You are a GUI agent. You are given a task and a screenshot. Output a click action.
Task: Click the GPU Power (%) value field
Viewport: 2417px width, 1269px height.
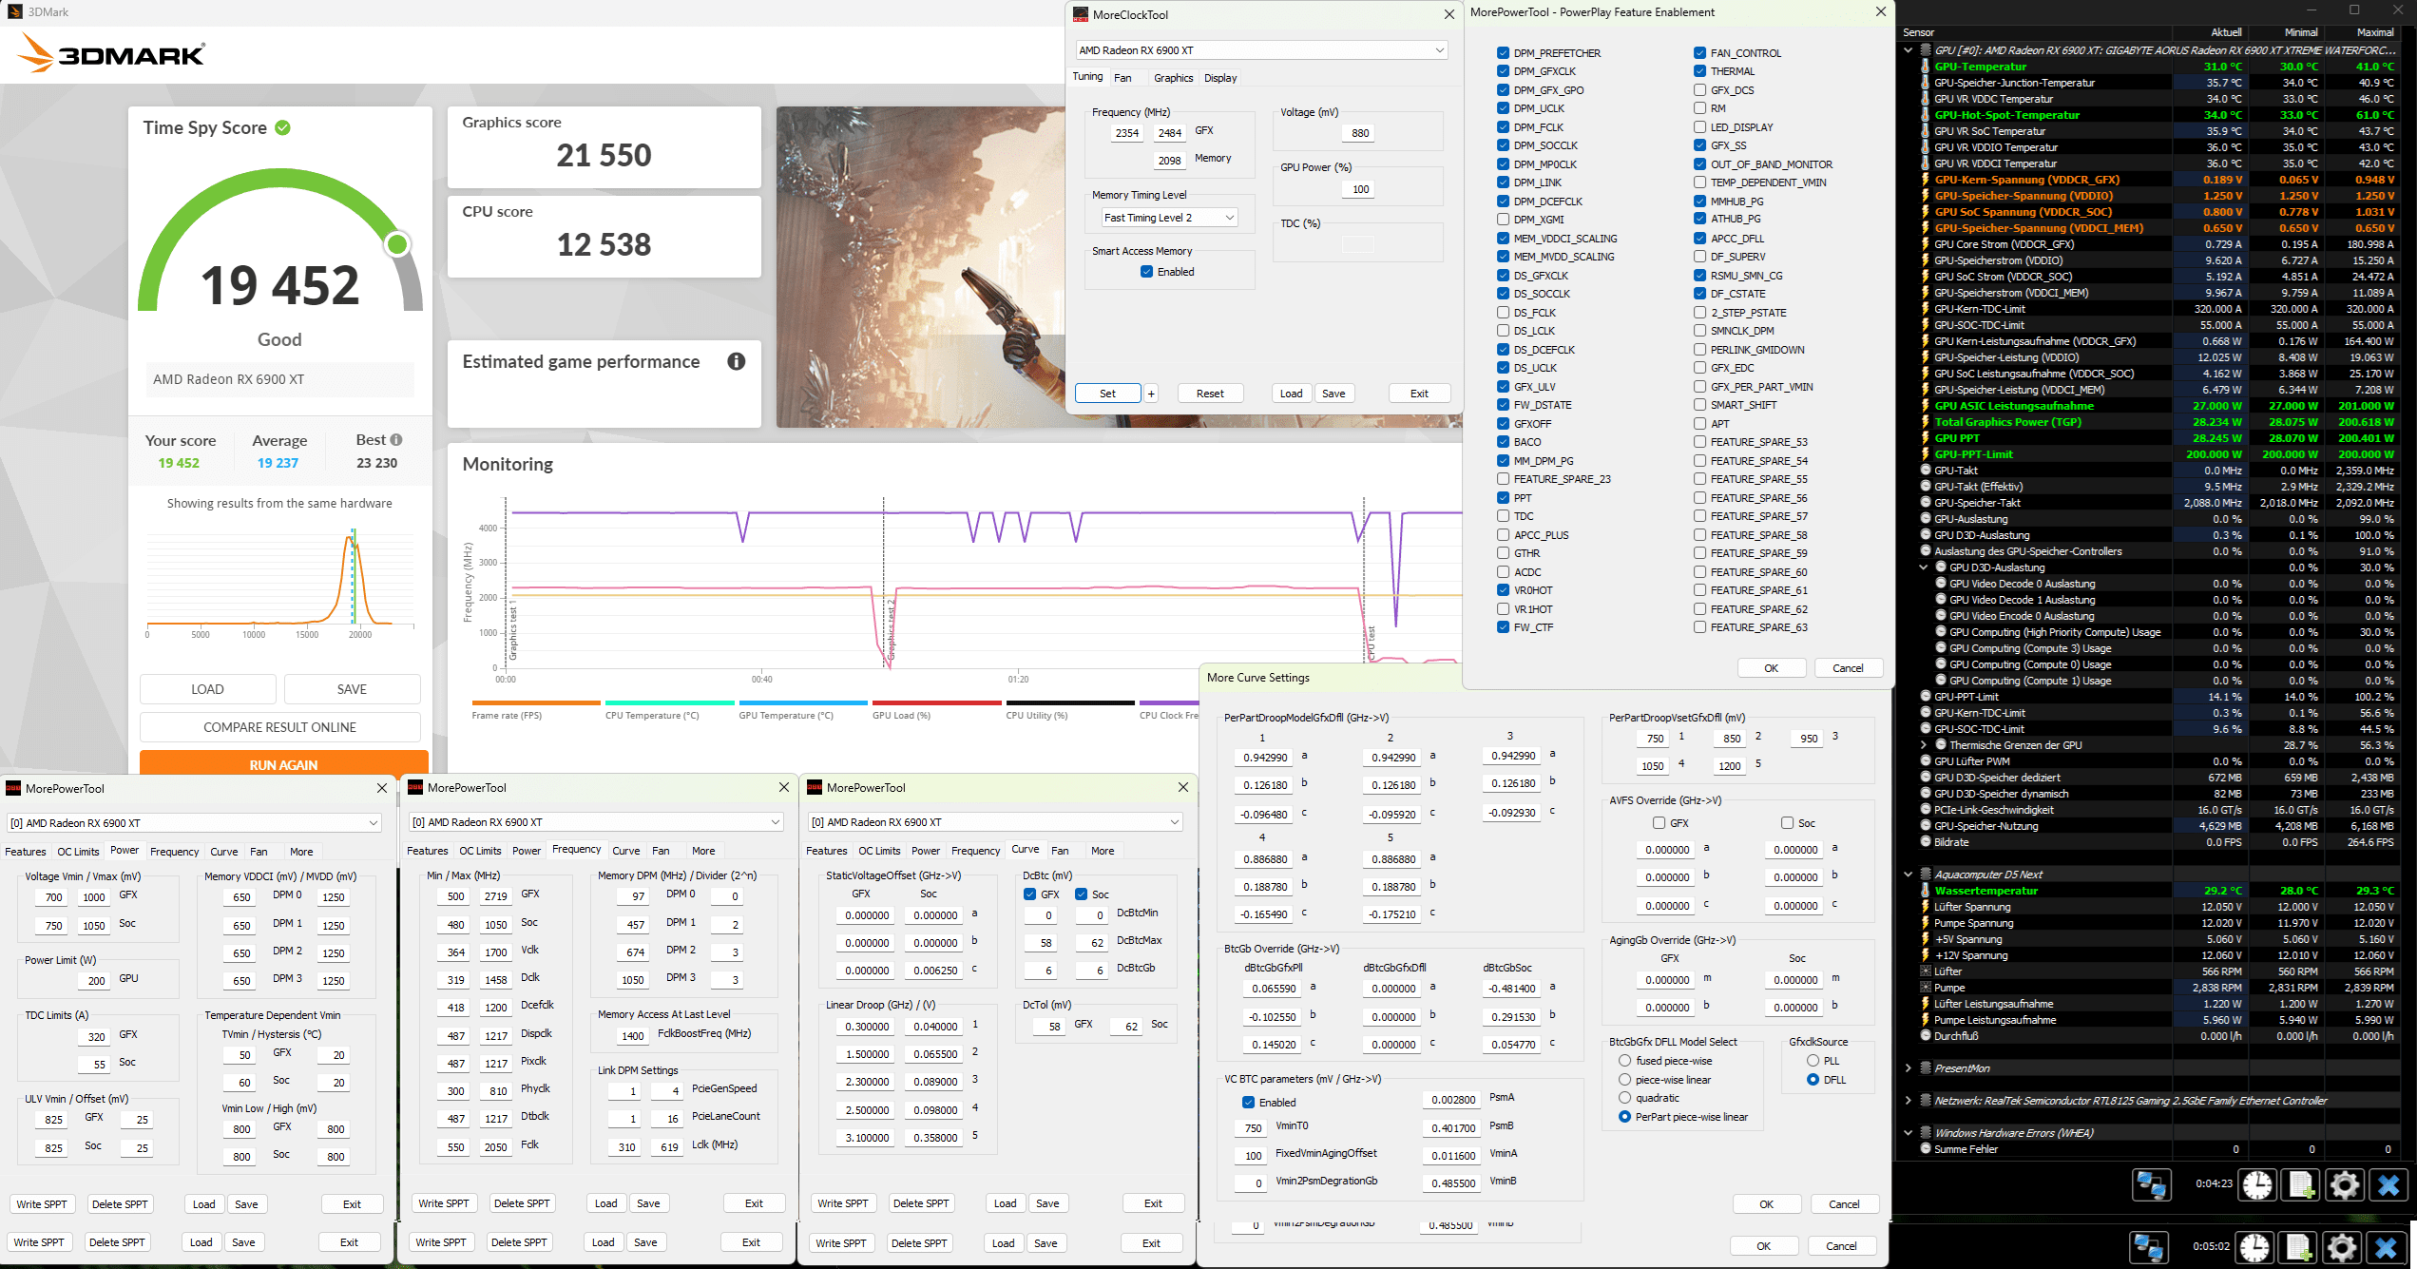coord(1360,189)
